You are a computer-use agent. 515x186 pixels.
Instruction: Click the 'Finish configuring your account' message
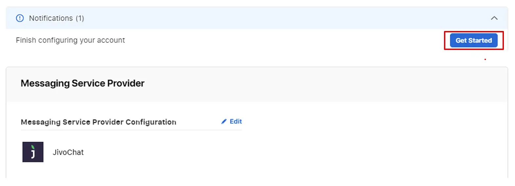click(x=70, y=40)
